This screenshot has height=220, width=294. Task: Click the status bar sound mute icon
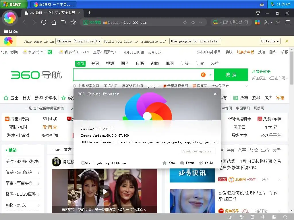(x=263, y=217)
